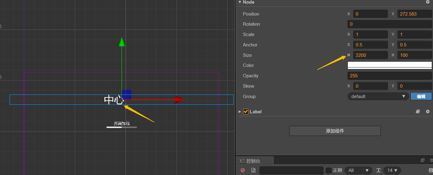Click the Scale X input field

[370, 35]
